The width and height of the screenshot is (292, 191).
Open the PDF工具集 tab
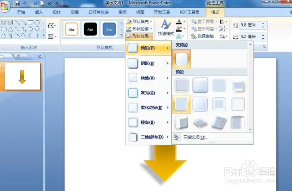pos(189,12)
